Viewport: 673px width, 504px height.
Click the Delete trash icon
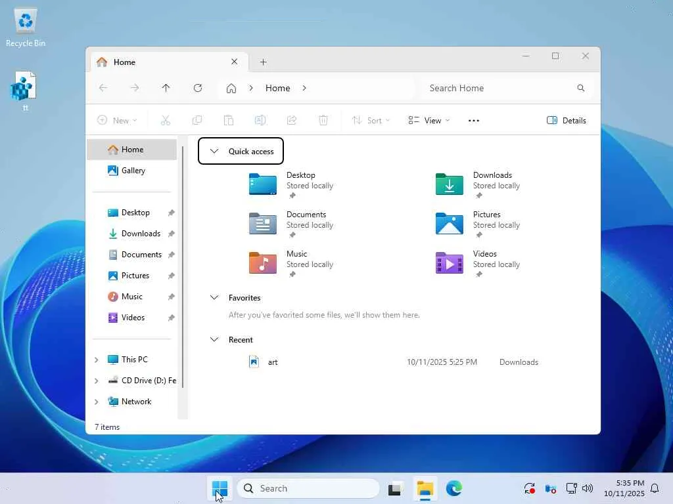point(323,121)
